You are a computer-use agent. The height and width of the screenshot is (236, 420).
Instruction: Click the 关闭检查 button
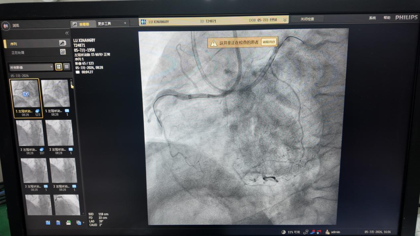(x=307, y=19)
